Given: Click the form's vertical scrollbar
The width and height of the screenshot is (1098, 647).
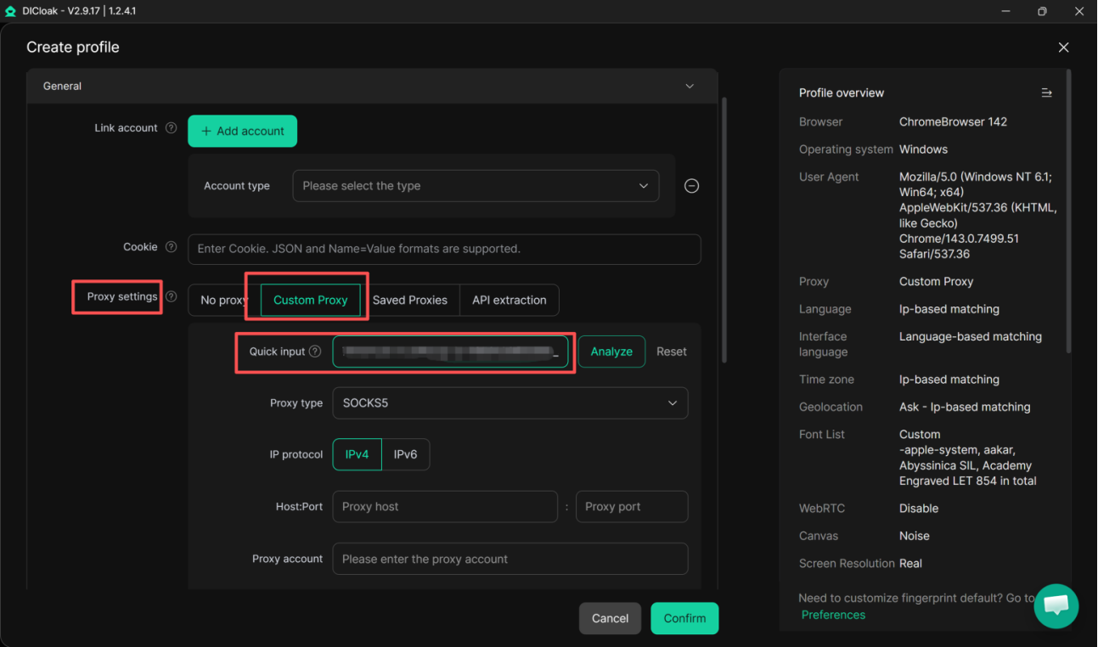Looking at the screenshot, I should pos(724,229).
